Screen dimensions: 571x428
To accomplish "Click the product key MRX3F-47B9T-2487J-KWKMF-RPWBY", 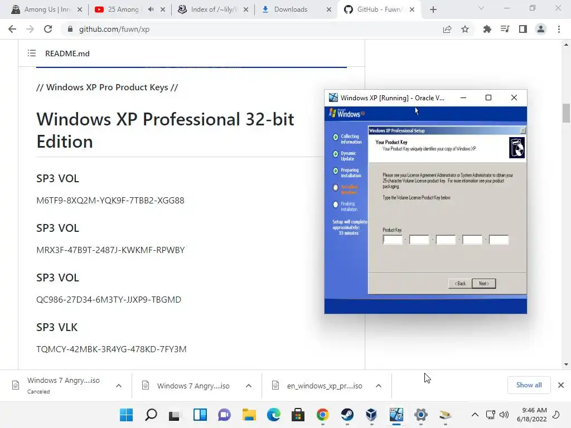I will pyautogui.click(x=111, y=250).
